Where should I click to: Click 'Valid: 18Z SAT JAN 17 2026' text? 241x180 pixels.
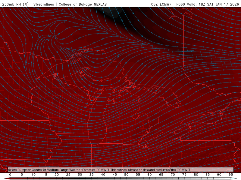[213, 4]
